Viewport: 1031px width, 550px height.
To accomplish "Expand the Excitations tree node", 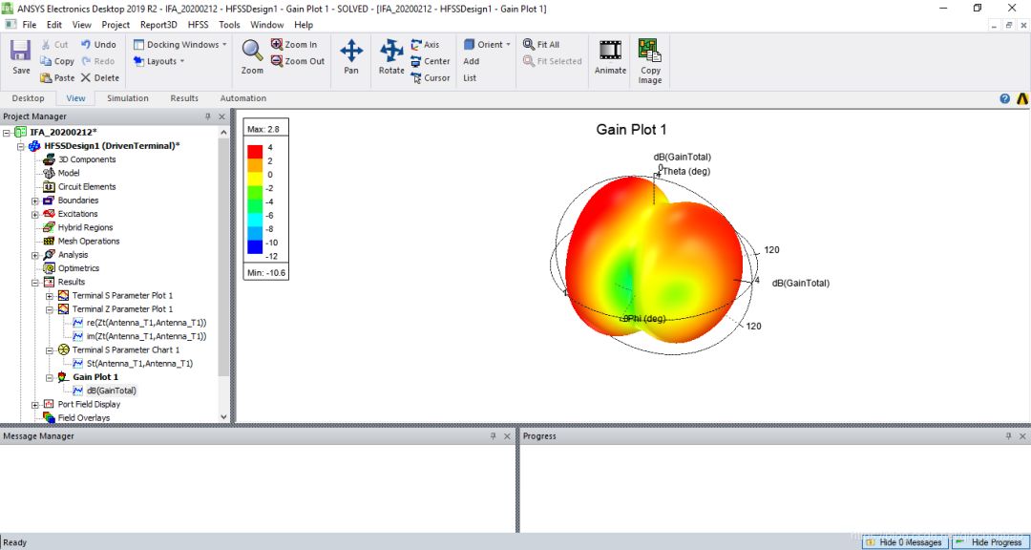I will click(x=35, y=214).
